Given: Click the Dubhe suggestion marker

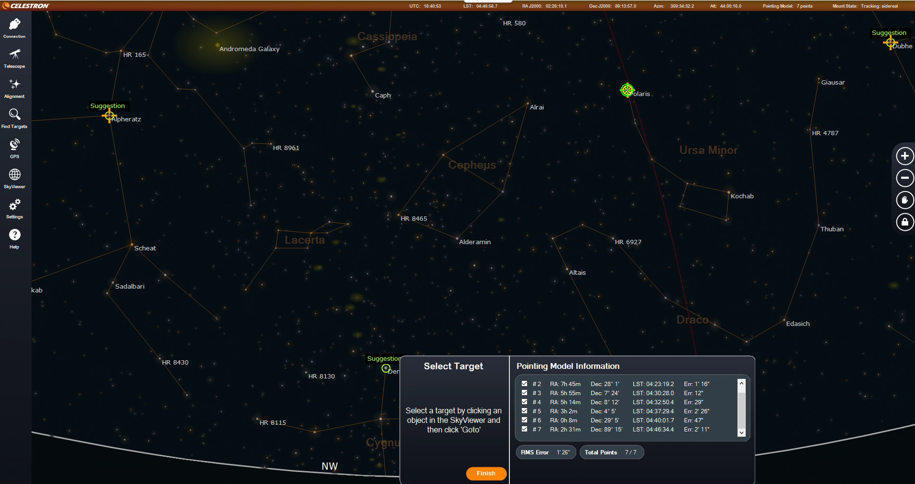Looking at the screenshot, I should [890, 43].
